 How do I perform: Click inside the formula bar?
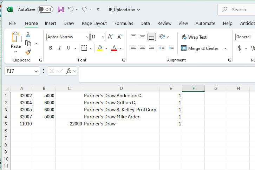coord(167,74)
